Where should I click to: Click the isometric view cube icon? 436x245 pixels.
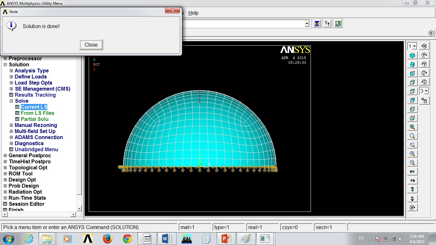[x=412, y=56]
